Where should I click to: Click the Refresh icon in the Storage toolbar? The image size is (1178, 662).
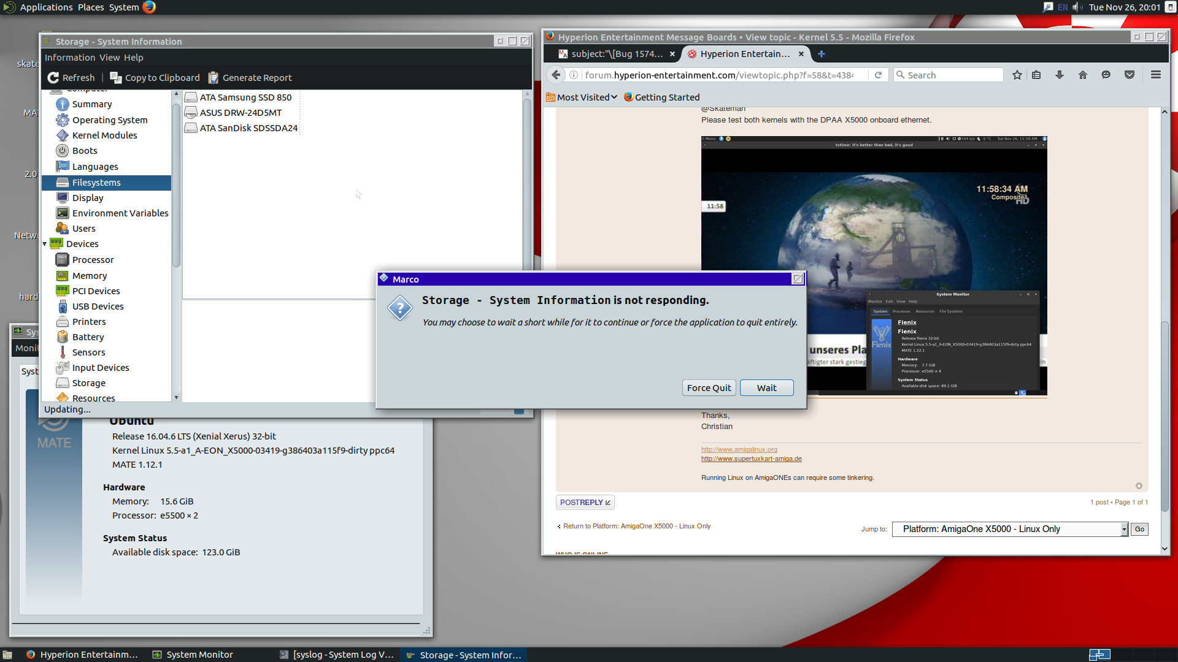[x=53, y=78]
